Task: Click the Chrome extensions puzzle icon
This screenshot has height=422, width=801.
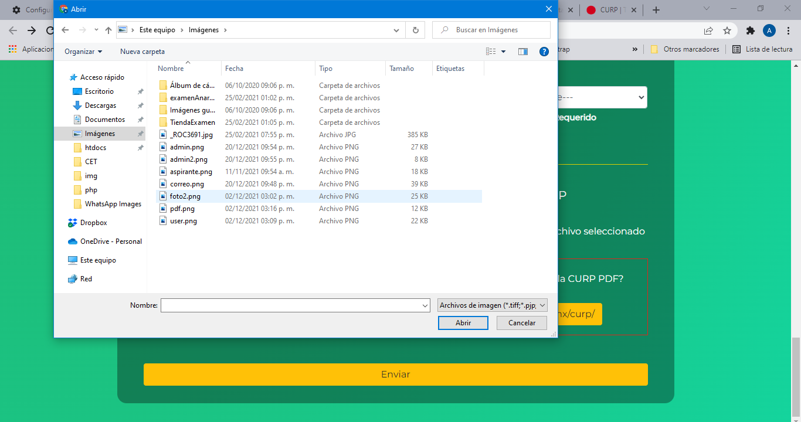Action: pos(750,30)
